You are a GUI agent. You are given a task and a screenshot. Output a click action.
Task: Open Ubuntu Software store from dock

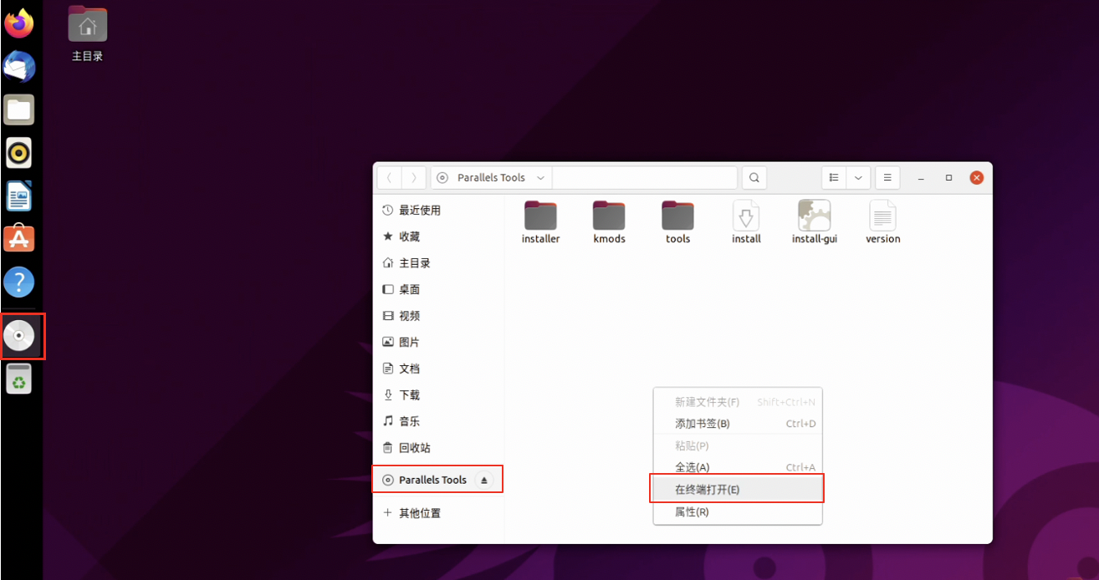18,239
